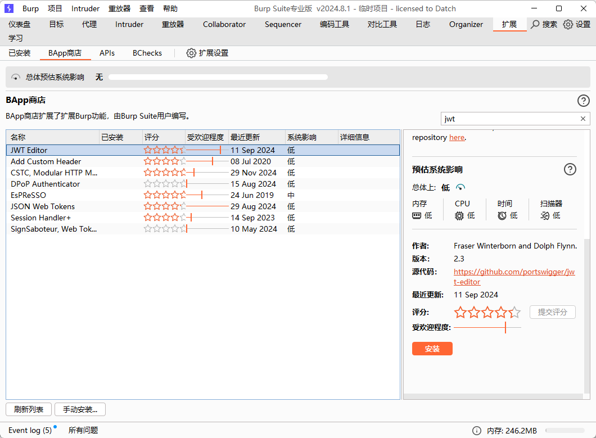Click the 中 system impact cell

[291, 195]
